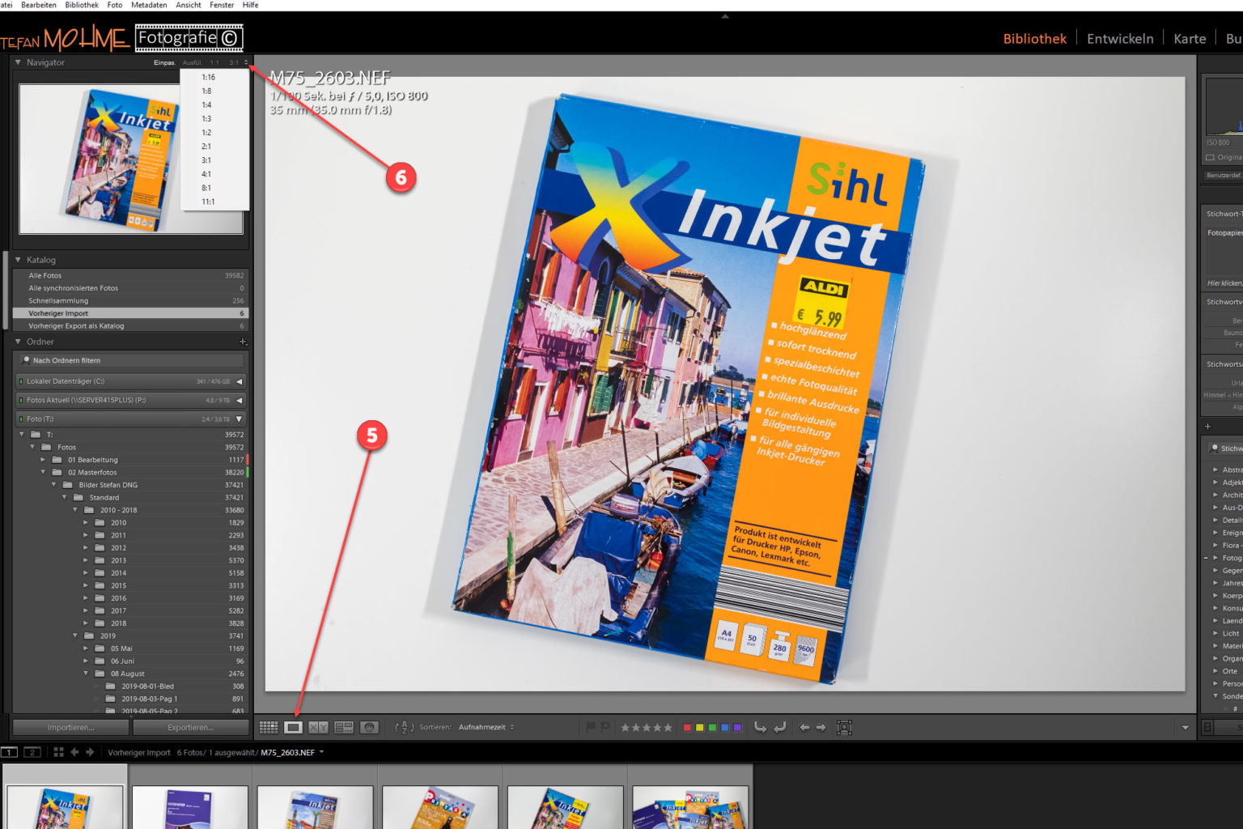Open the Survey view icon

[x=344, y=727]
